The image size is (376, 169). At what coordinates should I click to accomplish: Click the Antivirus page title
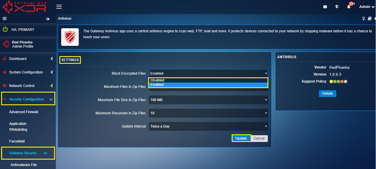[65, 19]
